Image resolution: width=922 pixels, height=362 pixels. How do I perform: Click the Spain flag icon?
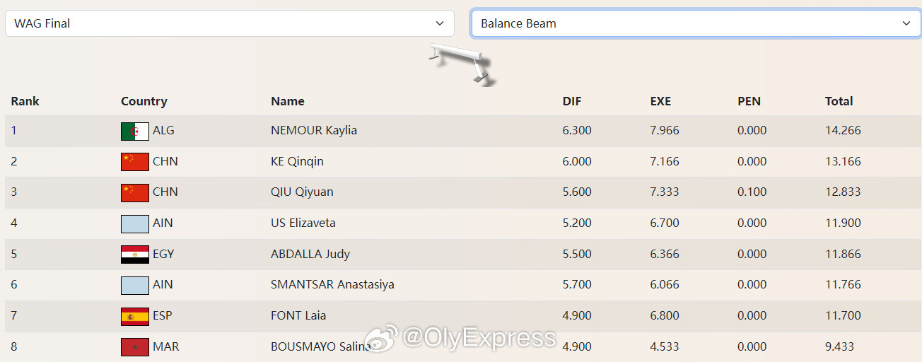pyautogui.click(x=134, y=316)
